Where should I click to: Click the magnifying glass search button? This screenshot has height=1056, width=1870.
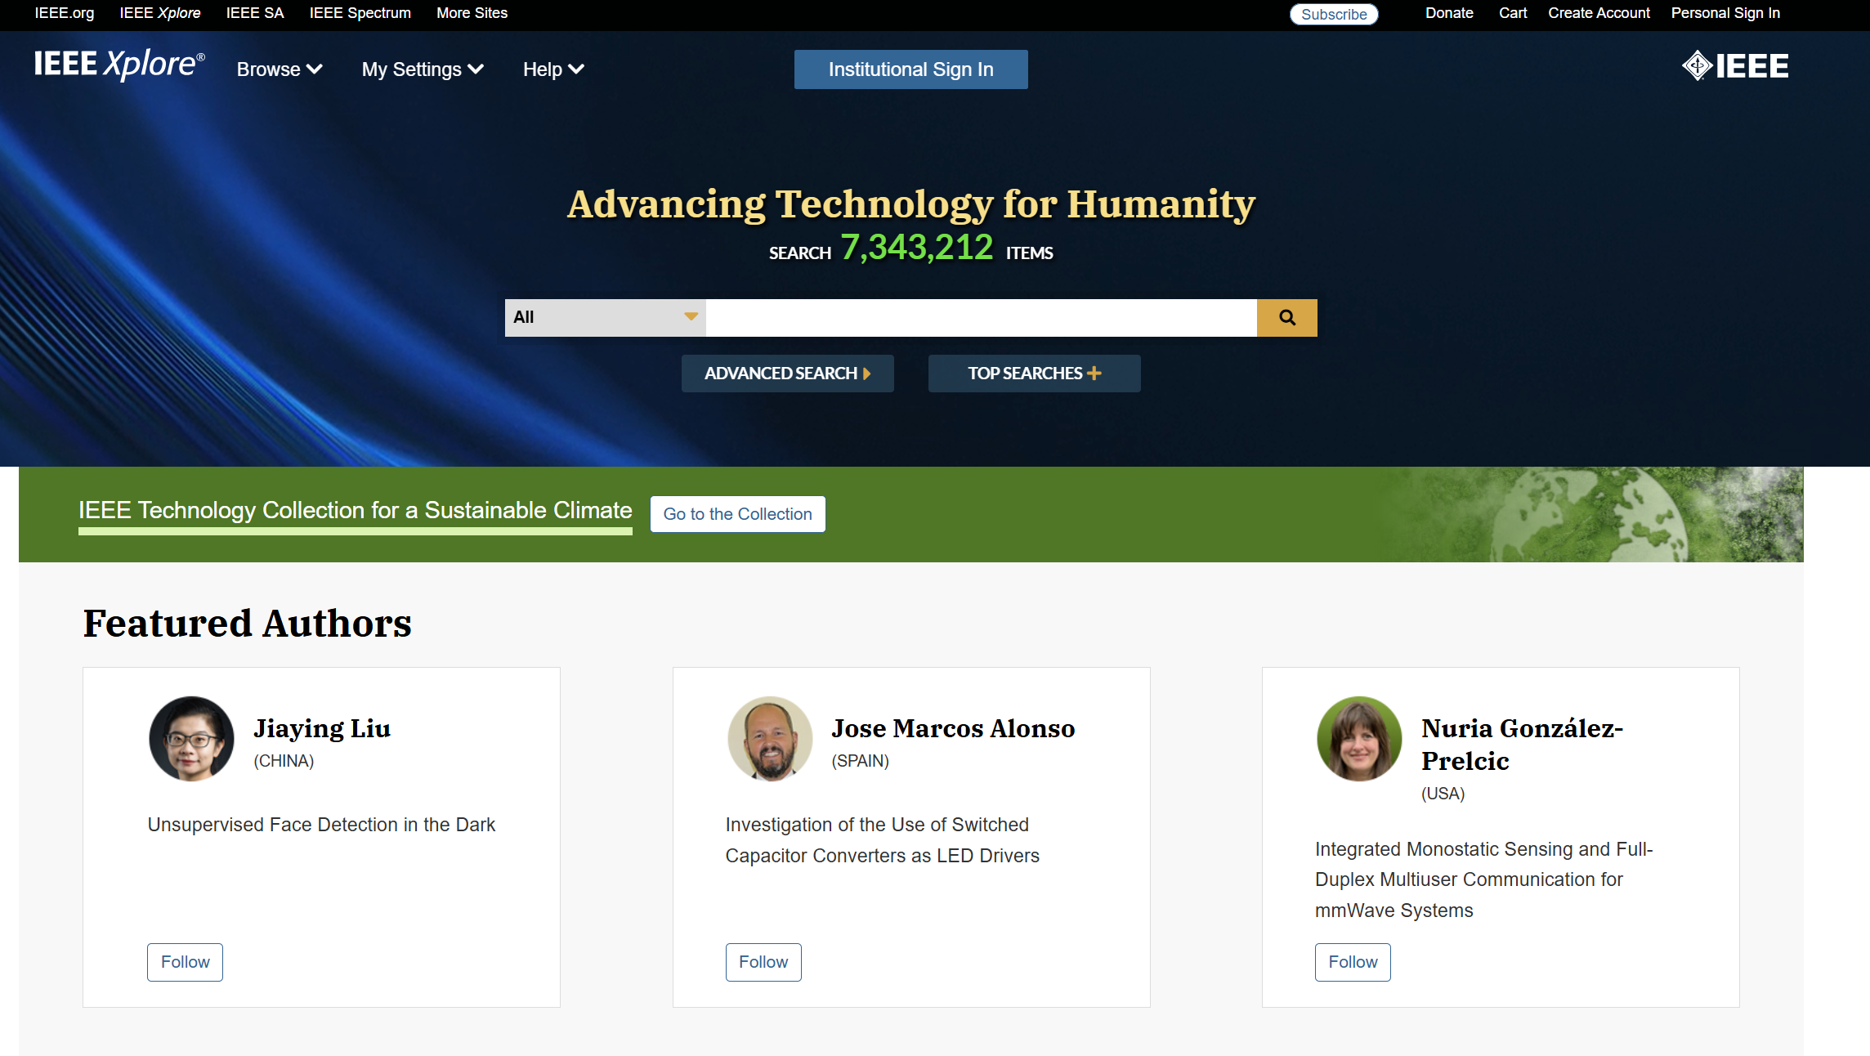coord(1286,318)
